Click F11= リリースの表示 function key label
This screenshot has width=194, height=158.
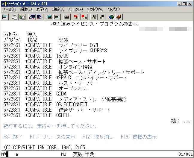point(53,137)
